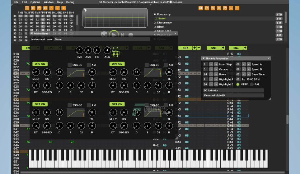This screenshot has width=300, height=174.
Task: Move instrument down with orange arrow
Action: click(237, 8)
